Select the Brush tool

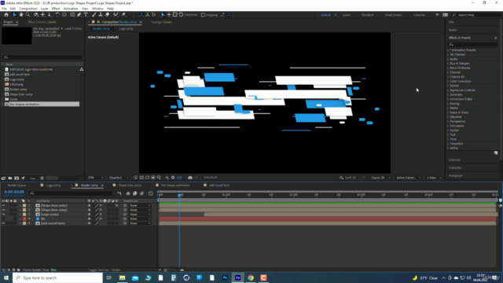[94, 15]
